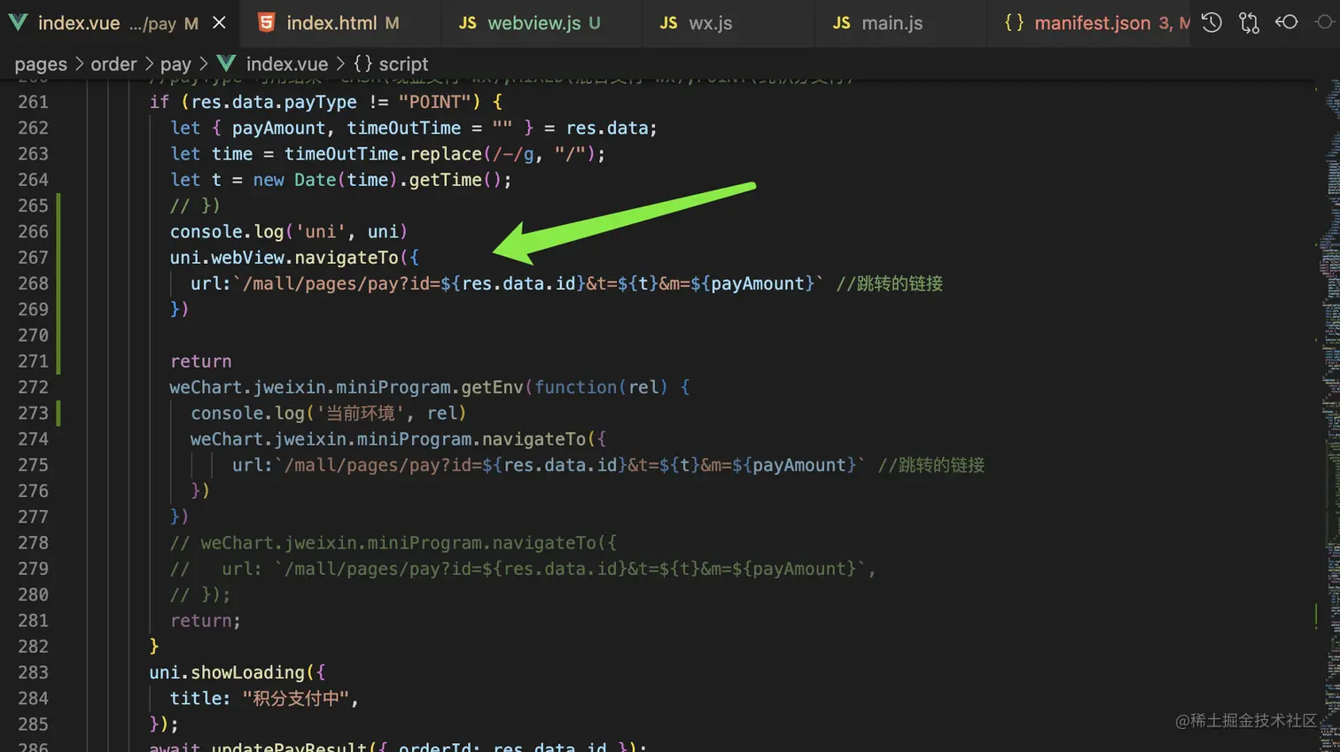Switch to the index.vue tab

point(120,23)
